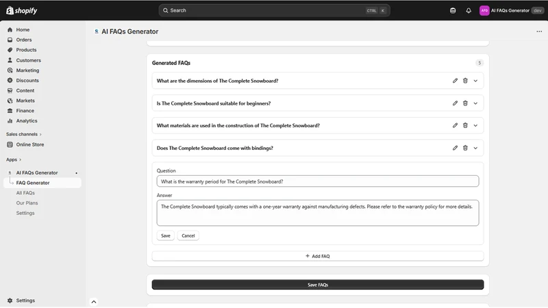This screenshot has height=308, width=548.
Task: Open Analytics in sidebar
Action: coord(27,121)
